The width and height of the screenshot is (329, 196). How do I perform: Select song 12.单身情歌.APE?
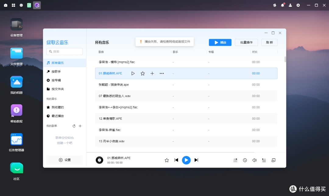186,119
